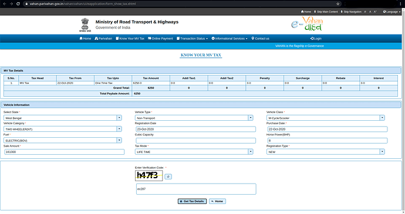Open the Tax Mode dropdown
Image resolution: width=405 pixels, height=214 pixels.
coord(194,152)
